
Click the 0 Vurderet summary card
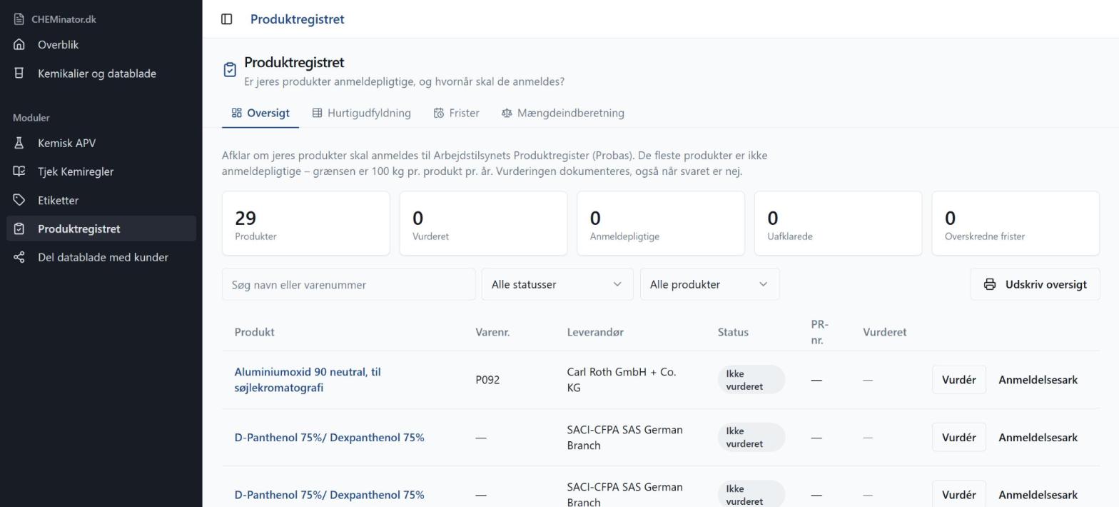click(x=483, y=224)
